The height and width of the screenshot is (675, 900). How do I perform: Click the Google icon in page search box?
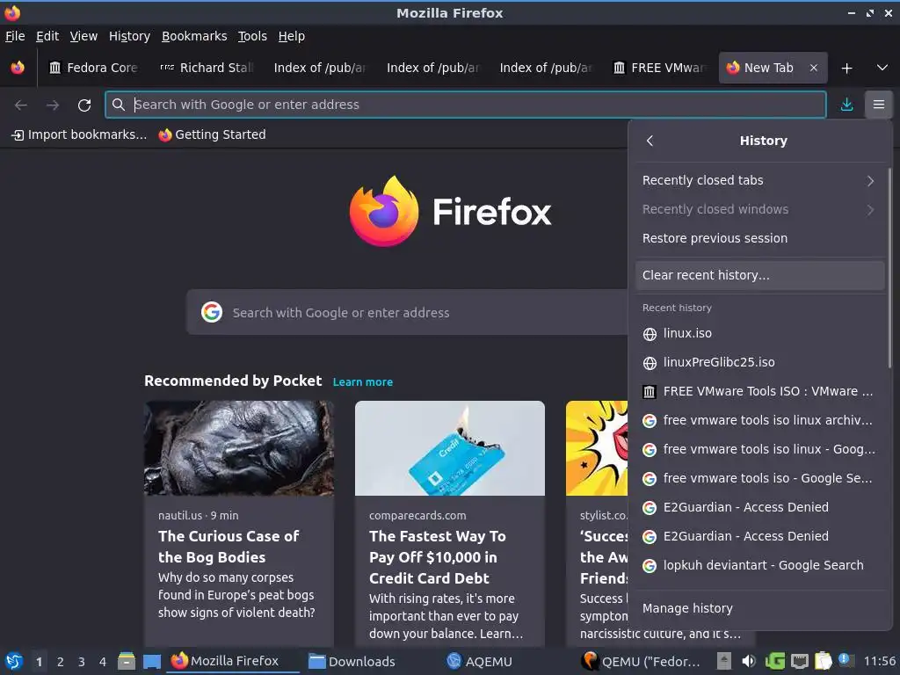(212, 312)
